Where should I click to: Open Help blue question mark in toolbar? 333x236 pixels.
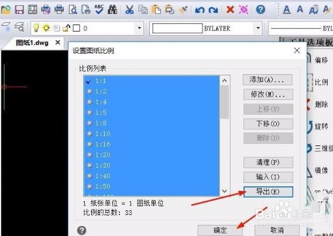[260, 9]
